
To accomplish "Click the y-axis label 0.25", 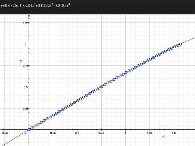I will [25, 109].
